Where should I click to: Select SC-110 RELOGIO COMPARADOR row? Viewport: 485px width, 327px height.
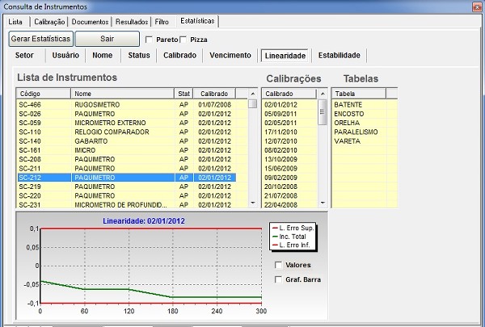click(x=126, y=132)
